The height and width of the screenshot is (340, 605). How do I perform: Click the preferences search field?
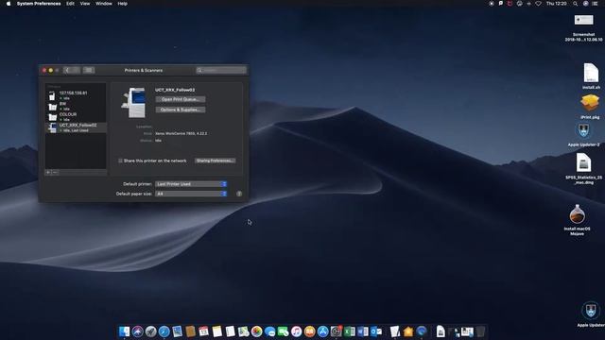coord(221,70)
